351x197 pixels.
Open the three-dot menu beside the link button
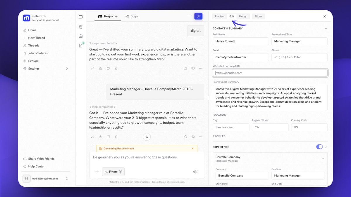(190, 16)
